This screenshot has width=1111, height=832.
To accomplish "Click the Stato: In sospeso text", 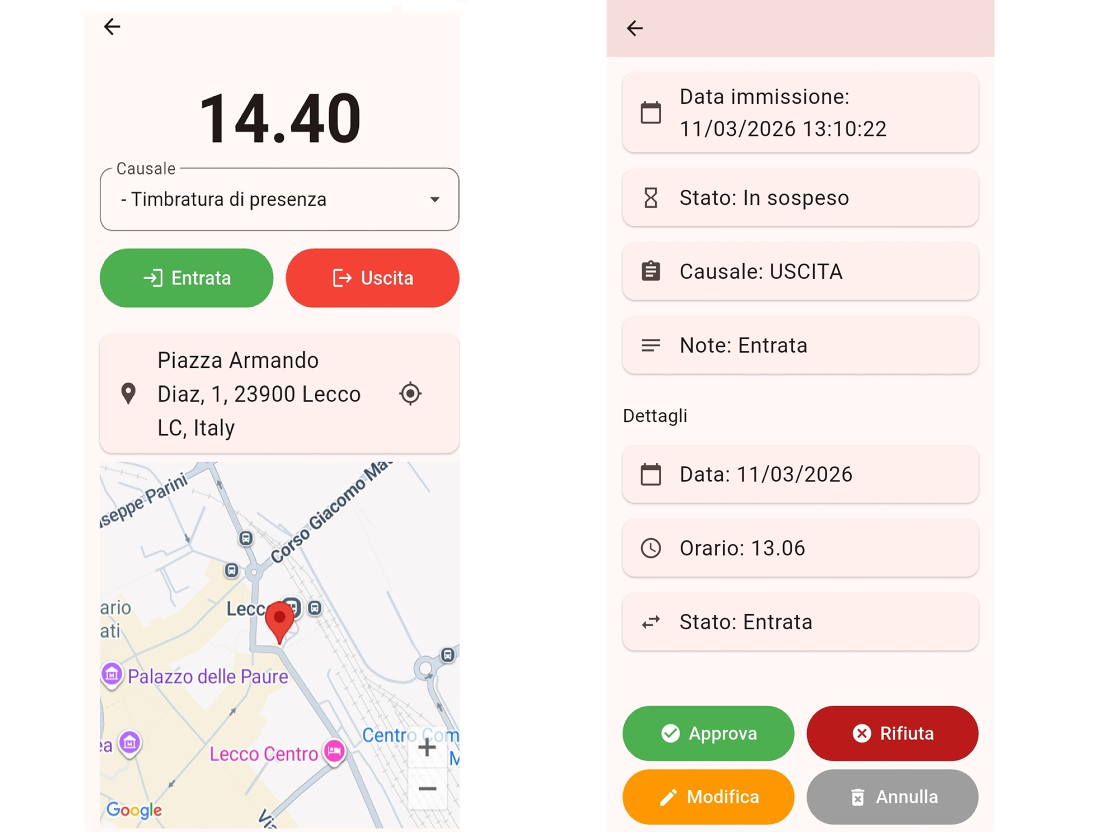I will [764, 198].
